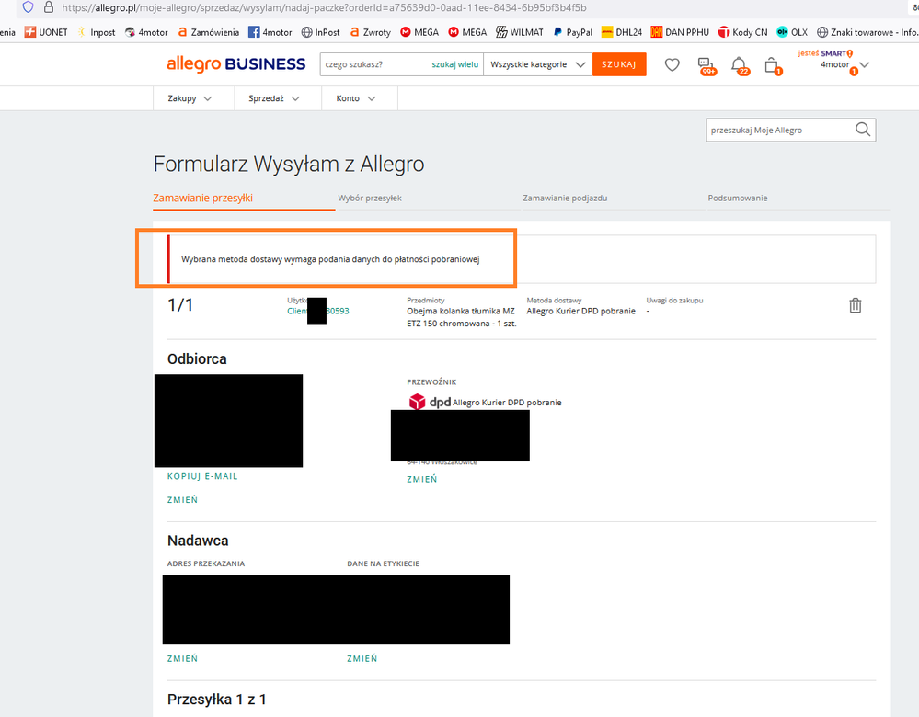Click the padlock site security icon

point(49,7)
